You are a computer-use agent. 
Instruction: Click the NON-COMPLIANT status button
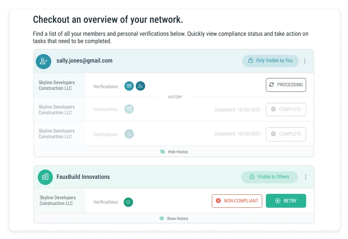237,201
